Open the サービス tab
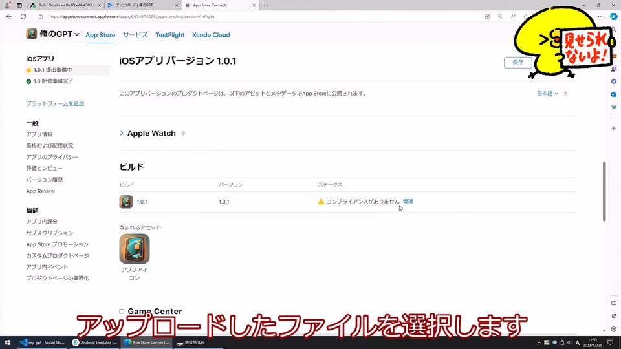Viewport: 621px width, 349px height. (x=135, y=35)
